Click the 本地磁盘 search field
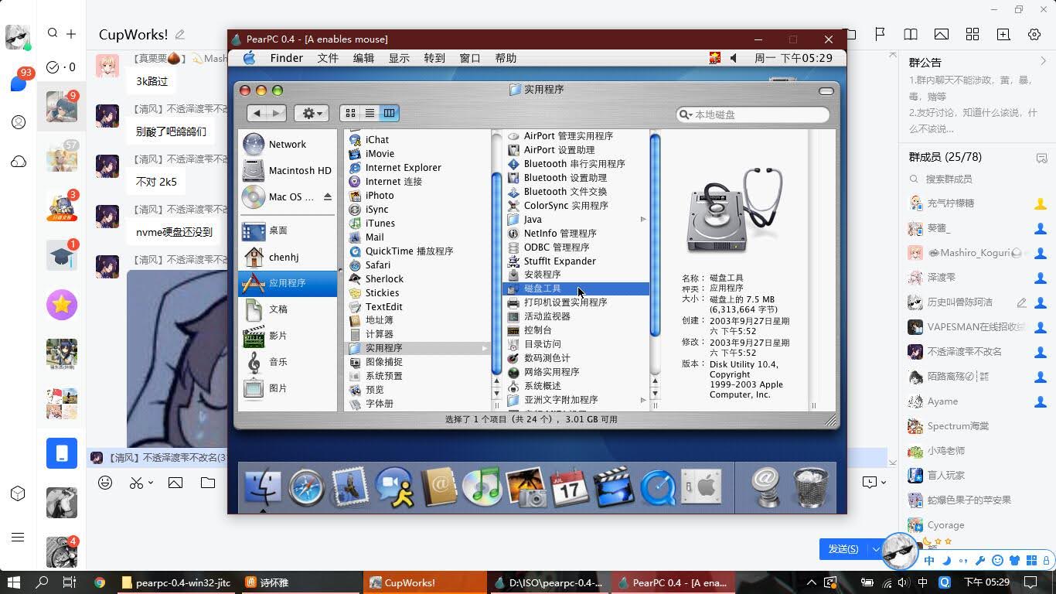 753,114
